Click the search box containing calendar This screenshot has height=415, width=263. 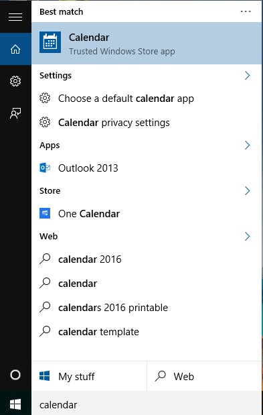(147, 405)
